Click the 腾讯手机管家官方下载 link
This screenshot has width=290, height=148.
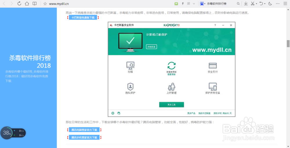point(84,138)
